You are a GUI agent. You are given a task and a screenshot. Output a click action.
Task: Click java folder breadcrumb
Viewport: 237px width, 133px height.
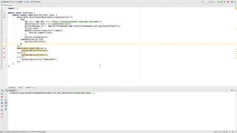pyautogui.click(x=27, y=2)
